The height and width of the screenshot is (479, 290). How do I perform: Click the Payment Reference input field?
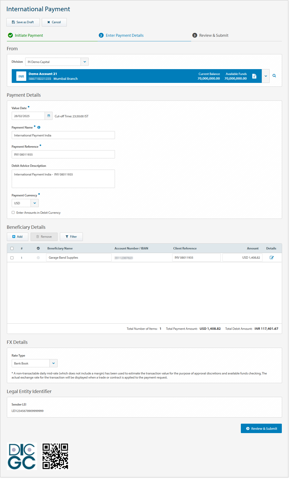(63, 154)
